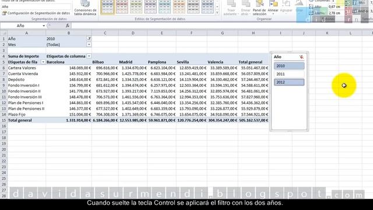Open the Mes filter dropdown in B2
Screen dimensions: 373x210
click(x=89, y=44)
